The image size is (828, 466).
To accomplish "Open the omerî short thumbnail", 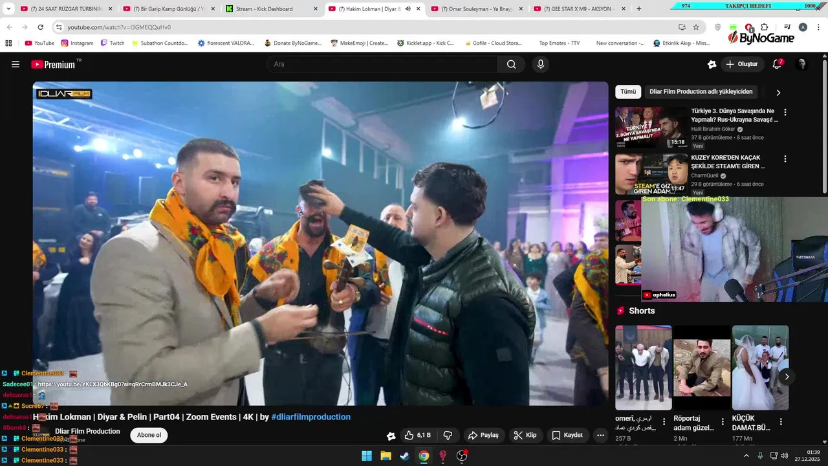I will click(x=644, y=368).
